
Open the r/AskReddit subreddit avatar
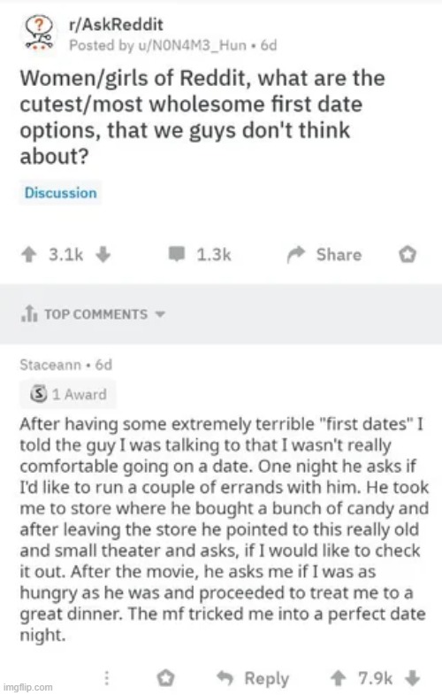point(40,33)
